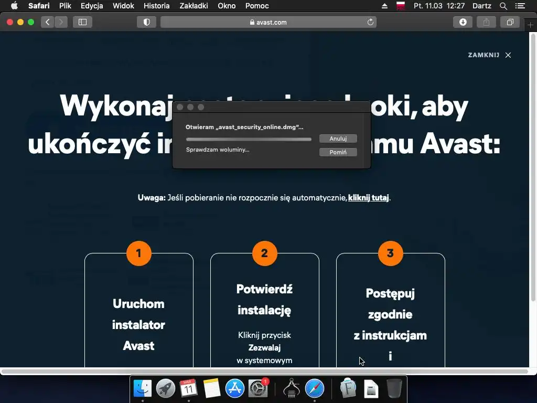
Task: Close the overlay with ZAMKNIJ
Action: point(489,55)
